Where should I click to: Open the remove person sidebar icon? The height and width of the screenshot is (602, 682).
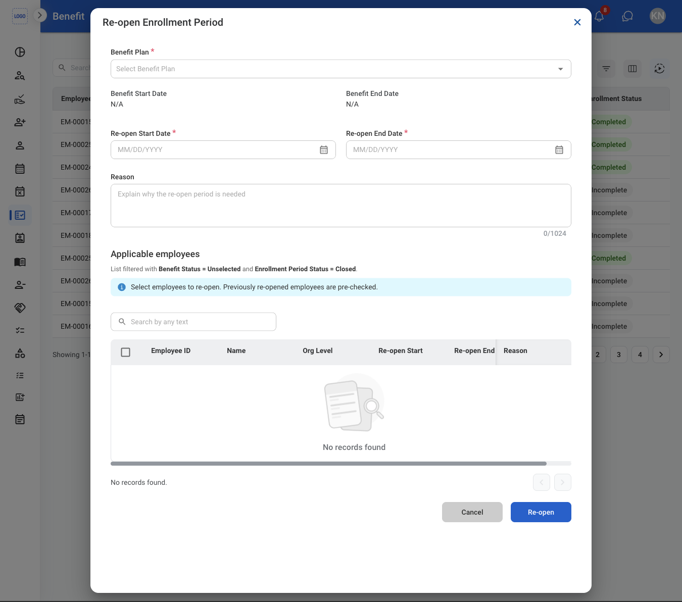coord(20,285)
